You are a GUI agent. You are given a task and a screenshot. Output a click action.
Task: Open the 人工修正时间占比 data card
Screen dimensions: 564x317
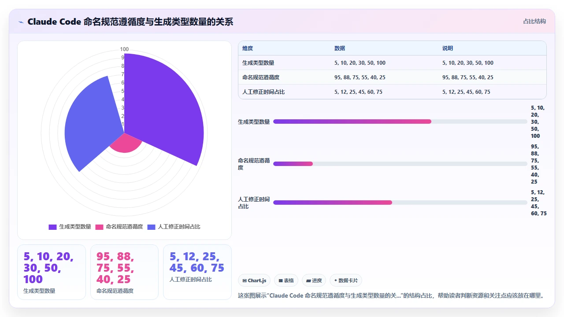coord(197,272)
